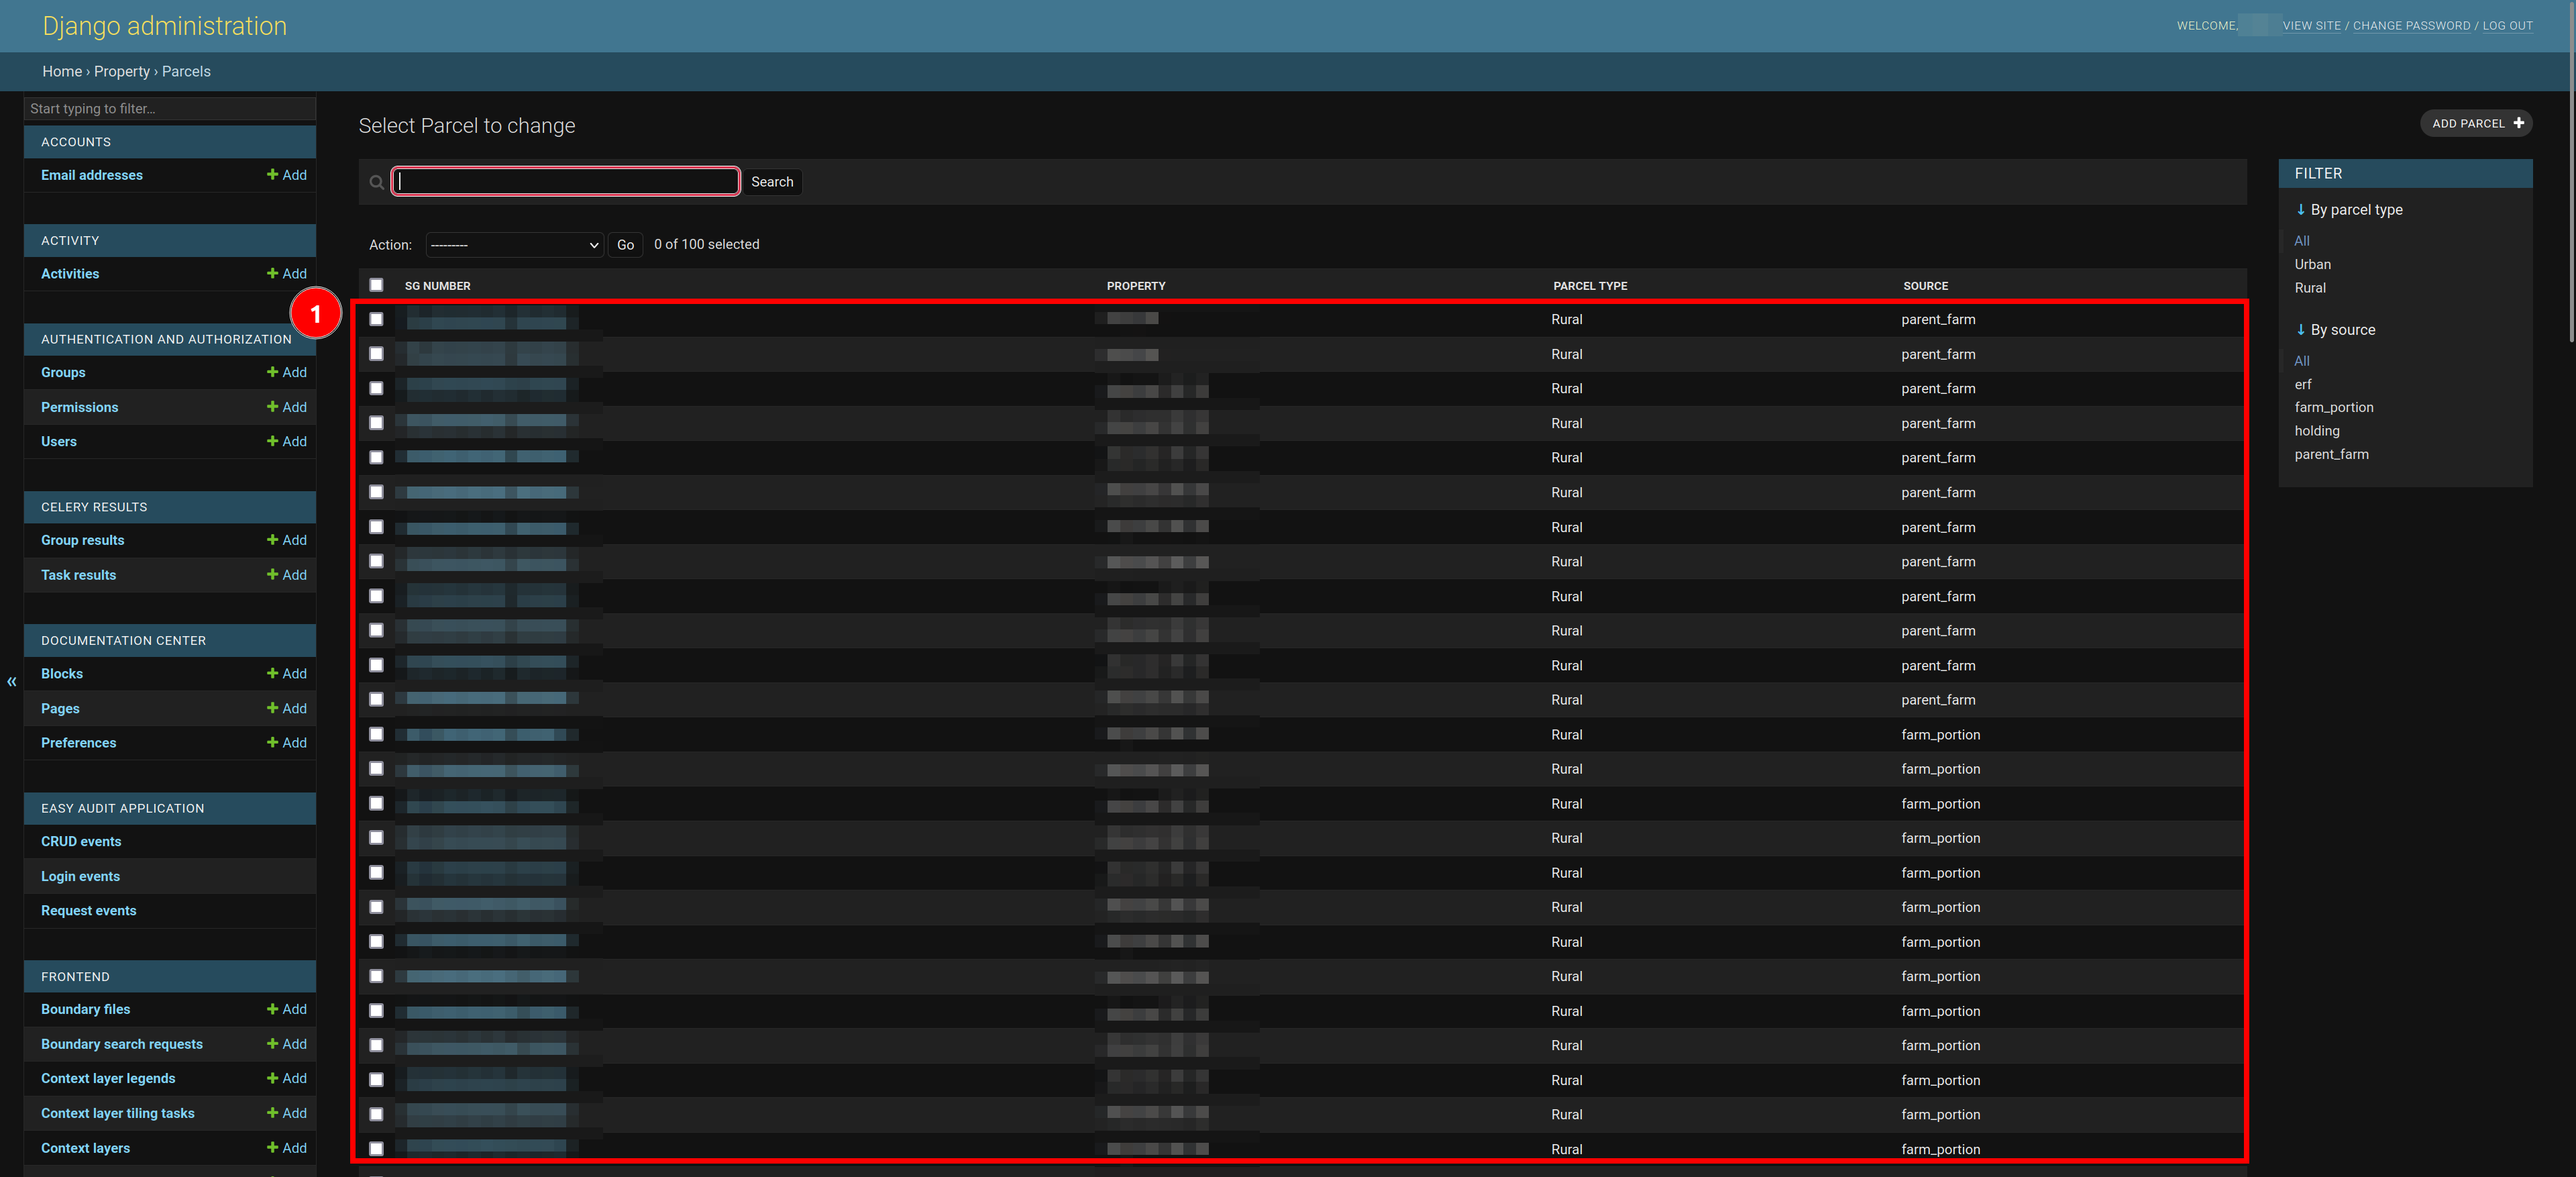Click Add beside Groups

click(286, 372)
